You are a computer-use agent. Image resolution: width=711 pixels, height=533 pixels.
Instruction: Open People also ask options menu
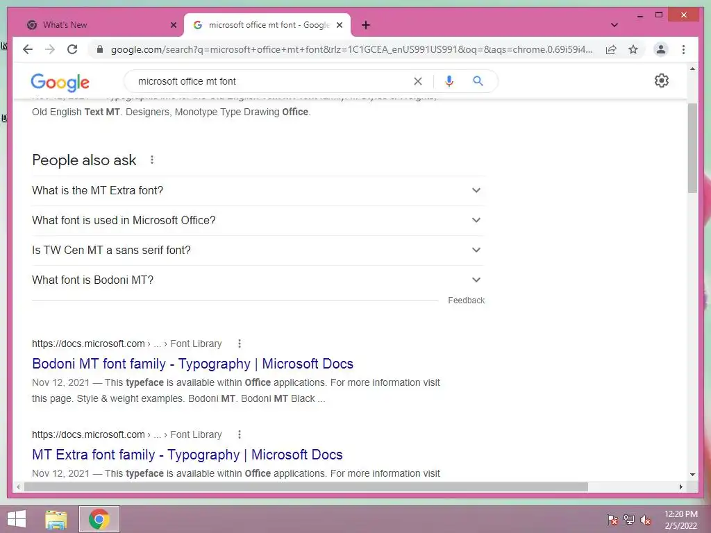pyautogui.click(x=152, y=160)
